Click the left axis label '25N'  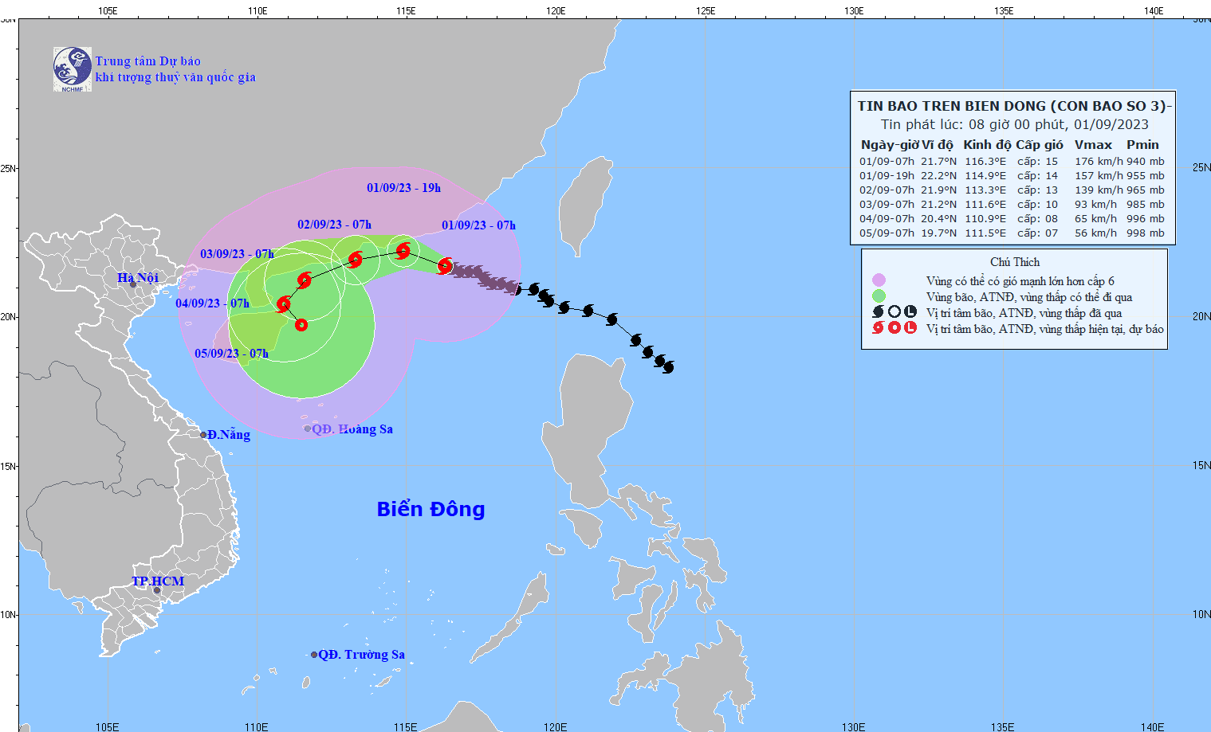tap(8, 168)
